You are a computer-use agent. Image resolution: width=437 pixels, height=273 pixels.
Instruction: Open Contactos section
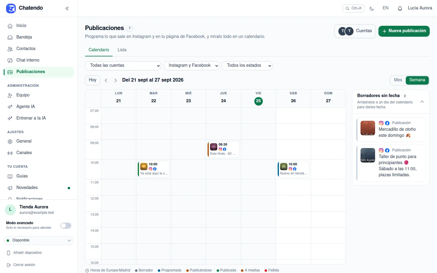[39, 49]
